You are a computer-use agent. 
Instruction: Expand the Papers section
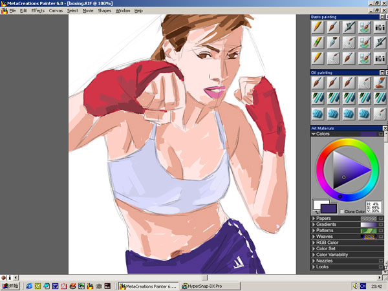(x=314, y=219)
